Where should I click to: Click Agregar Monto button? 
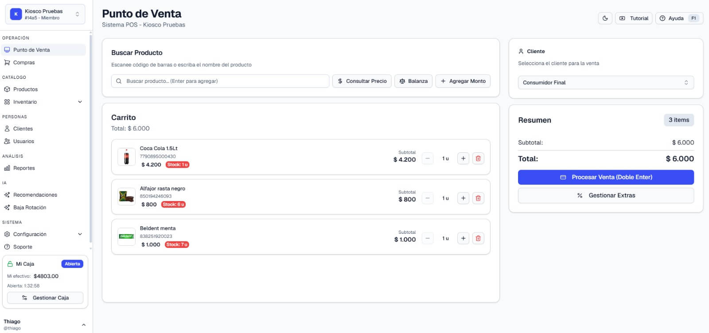click(463, 81)
